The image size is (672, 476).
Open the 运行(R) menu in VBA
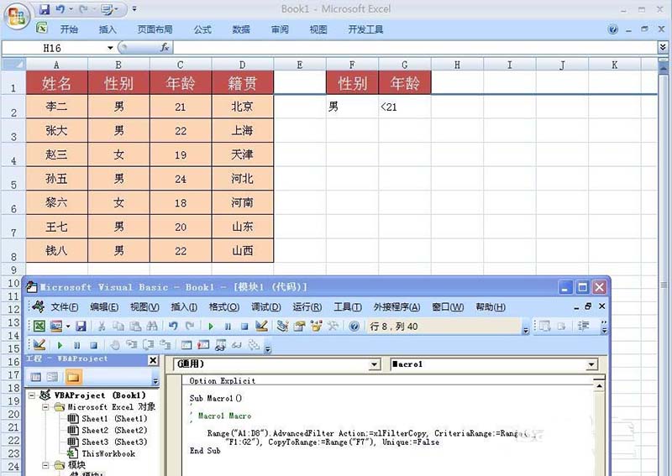coord(307,307)
